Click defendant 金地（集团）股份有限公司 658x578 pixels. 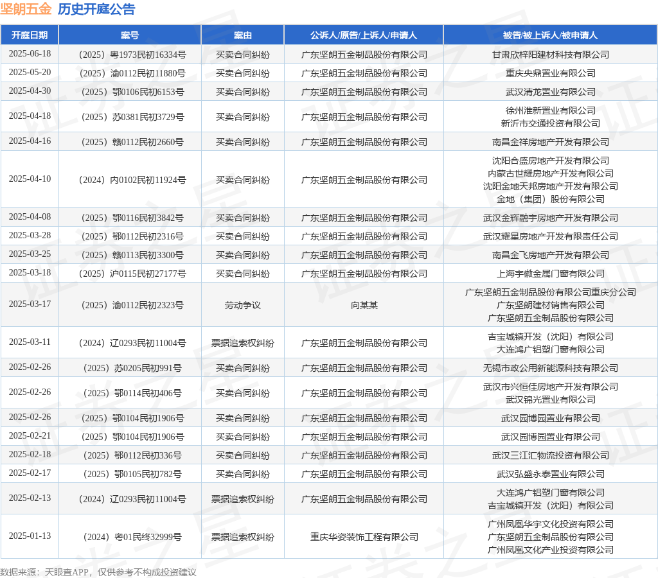pyautogui.click(x=551, y=199)
